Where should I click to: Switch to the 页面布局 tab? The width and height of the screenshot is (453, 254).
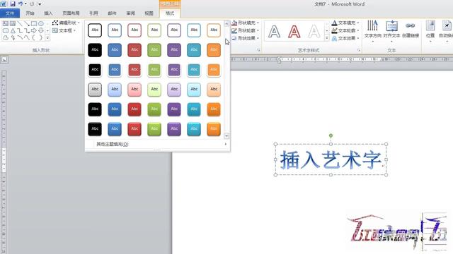(x=71, y=13)
